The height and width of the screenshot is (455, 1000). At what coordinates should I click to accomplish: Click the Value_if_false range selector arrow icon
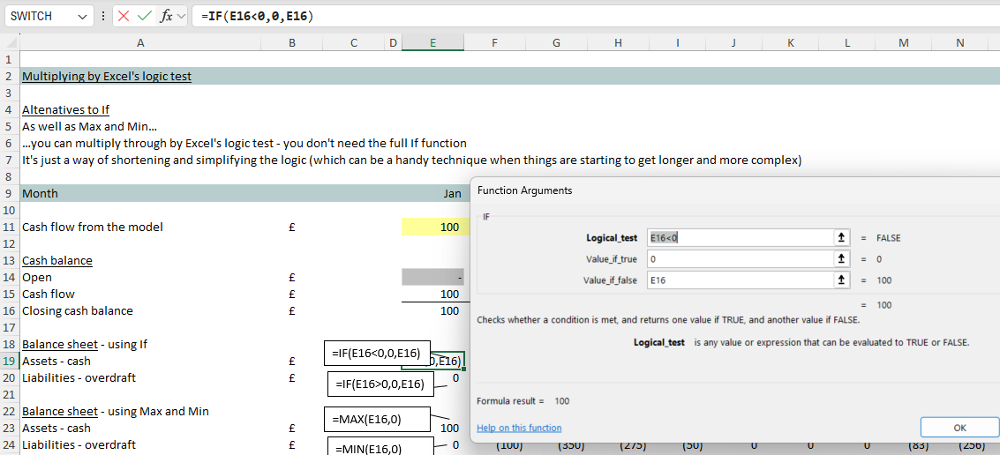click(841, 280)
